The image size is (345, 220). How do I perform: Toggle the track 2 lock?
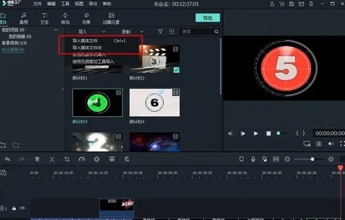(x=14, y=208)
